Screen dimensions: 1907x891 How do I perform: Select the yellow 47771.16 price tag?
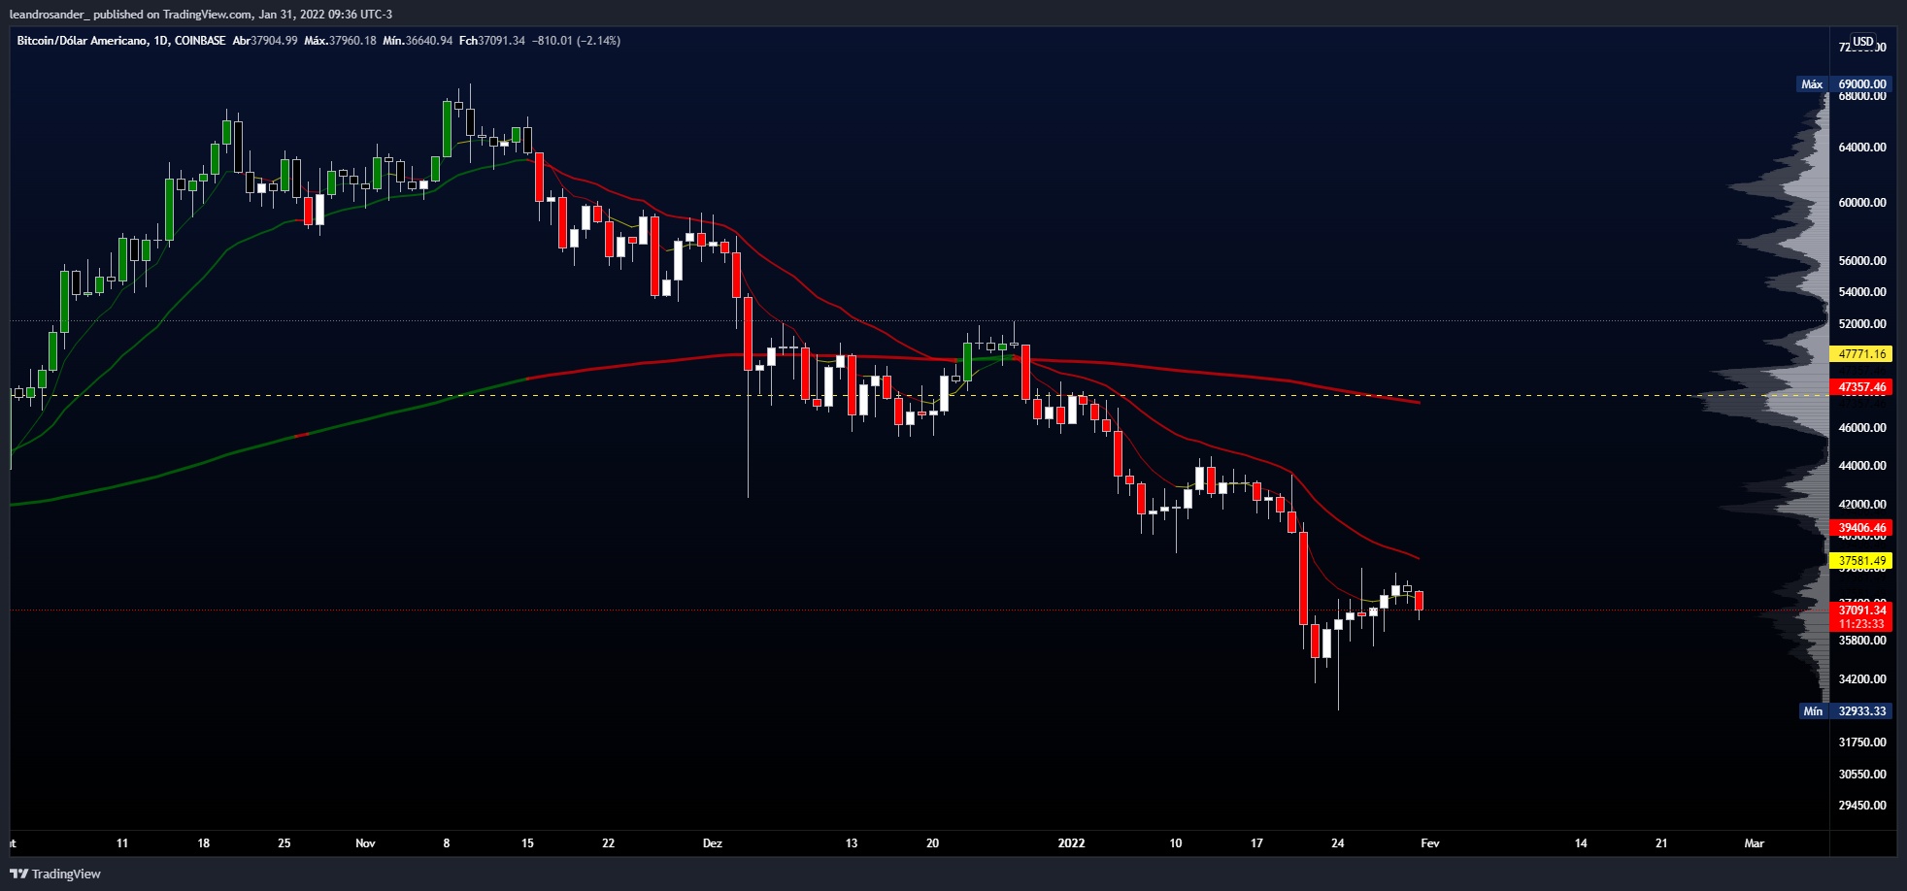pyautogui.click(x=1861, y=354)
